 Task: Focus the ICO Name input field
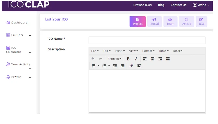point(147,40)
